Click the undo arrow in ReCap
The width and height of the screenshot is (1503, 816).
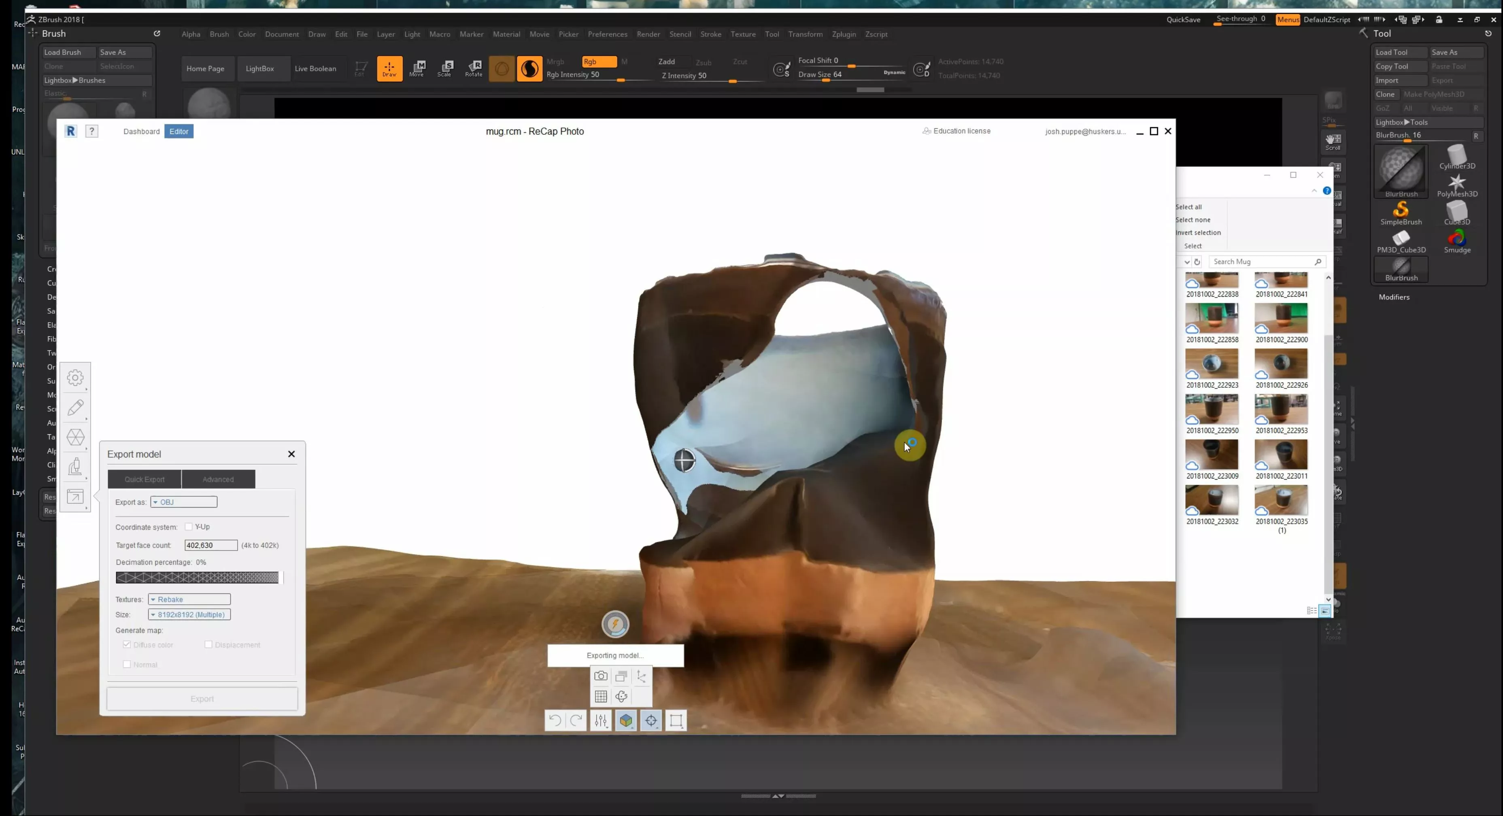tap(555, 720)
